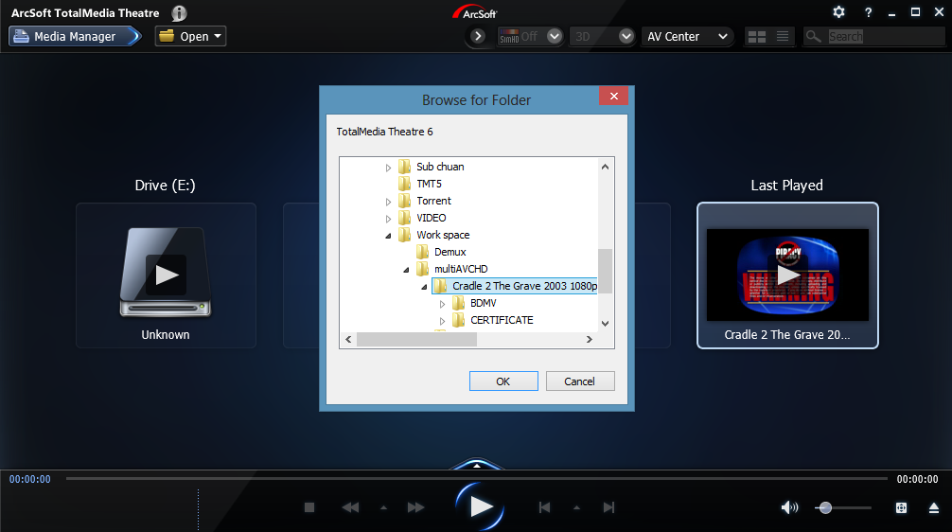Select the VIDEO folder name

(x=432, y=218)
